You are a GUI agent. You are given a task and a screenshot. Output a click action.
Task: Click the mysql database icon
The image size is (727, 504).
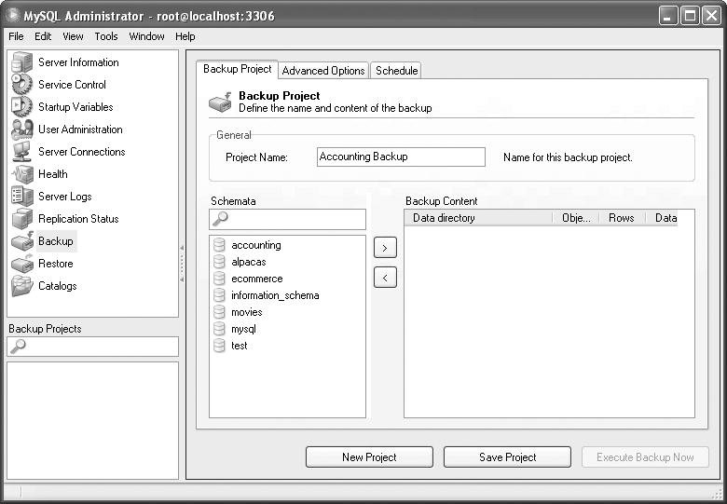click(x=219, y=329)
